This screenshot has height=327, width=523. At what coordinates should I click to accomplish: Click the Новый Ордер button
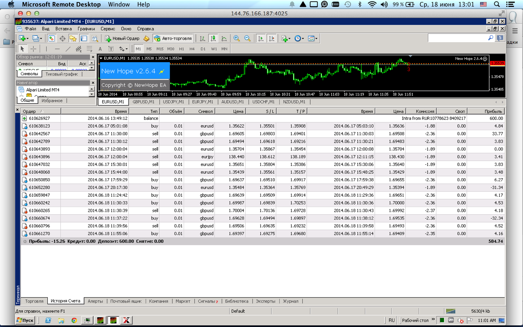pos(122,38)
